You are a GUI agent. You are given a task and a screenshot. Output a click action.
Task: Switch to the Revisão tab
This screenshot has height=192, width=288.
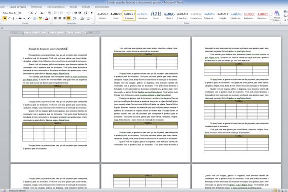74,7
